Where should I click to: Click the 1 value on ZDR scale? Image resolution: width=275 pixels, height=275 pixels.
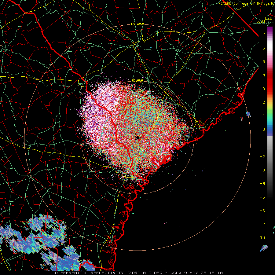pos(264,116)
